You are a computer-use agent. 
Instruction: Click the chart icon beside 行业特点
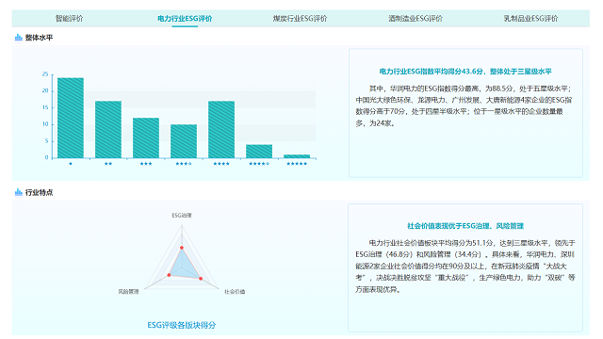(x=19, y=192)
